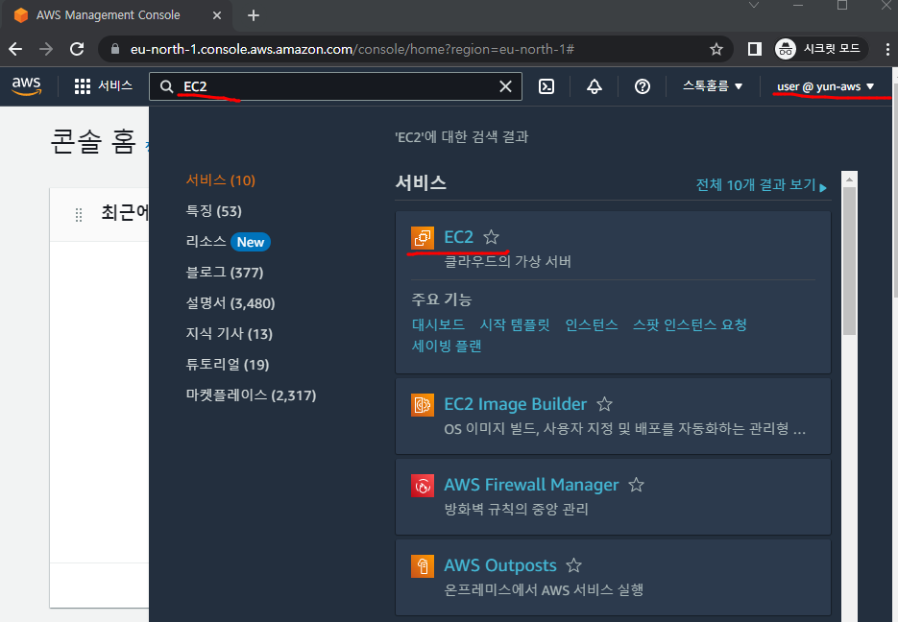Grab the 최근 widget drag handle dots
The height and width of the screenshot is (622, 898).
click(x=79, y=215)
